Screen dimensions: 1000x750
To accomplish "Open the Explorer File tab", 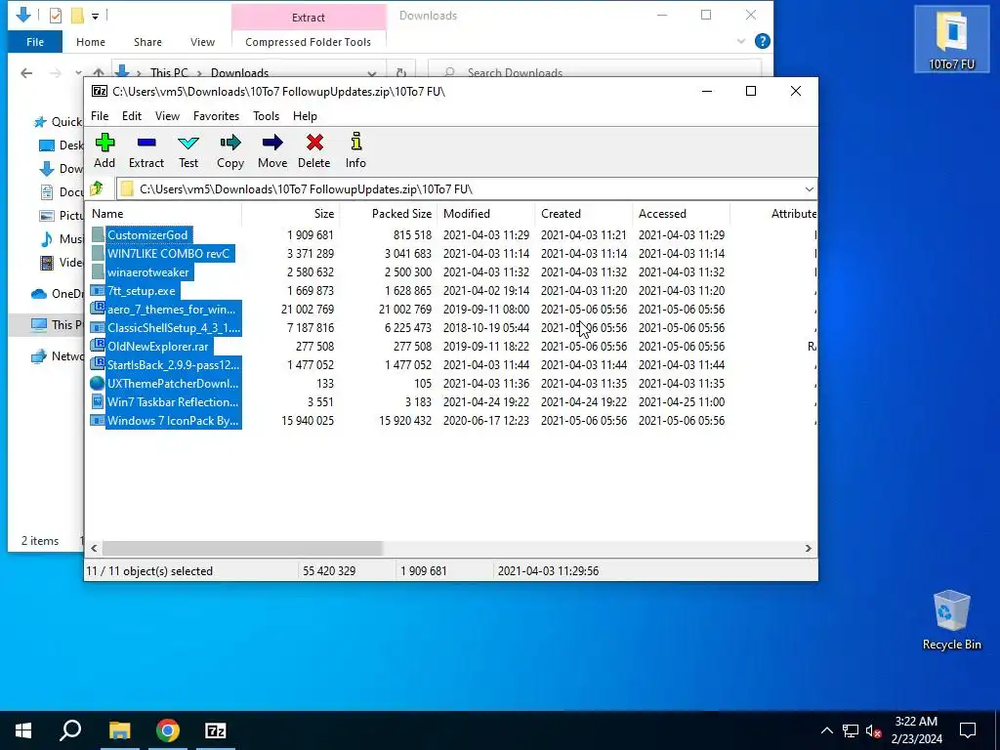I will 35,42.
